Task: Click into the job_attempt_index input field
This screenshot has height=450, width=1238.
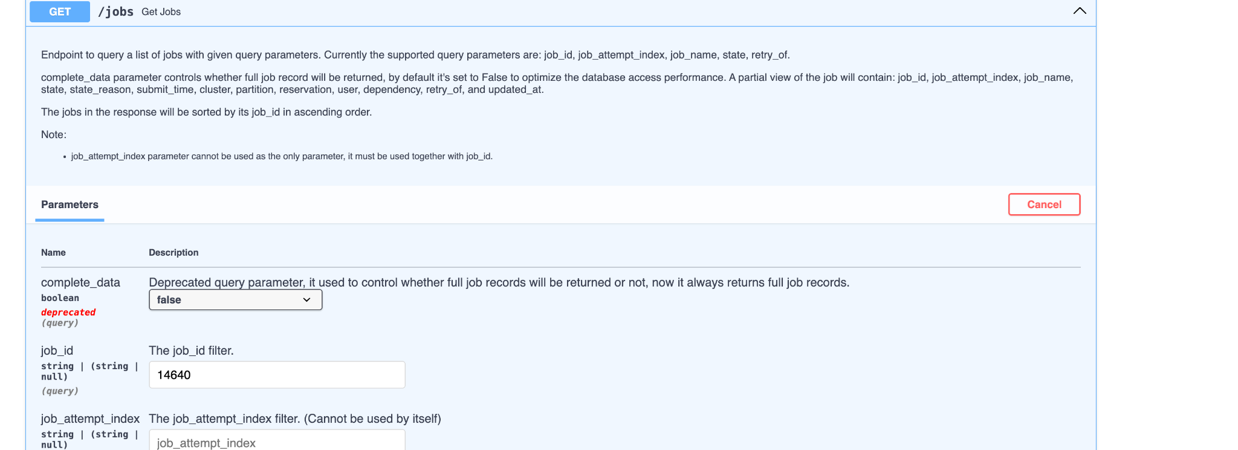Action: pyautogui.click(x=277, y=442)
